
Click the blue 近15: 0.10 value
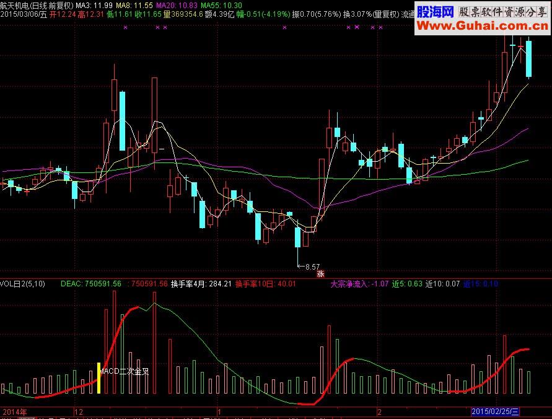[481, 284]
